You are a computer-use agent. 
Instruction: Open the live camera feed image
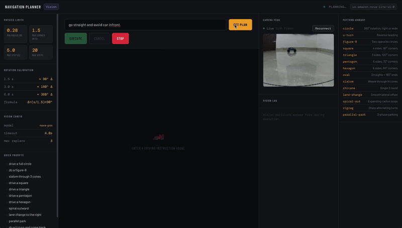coord(298,60)
